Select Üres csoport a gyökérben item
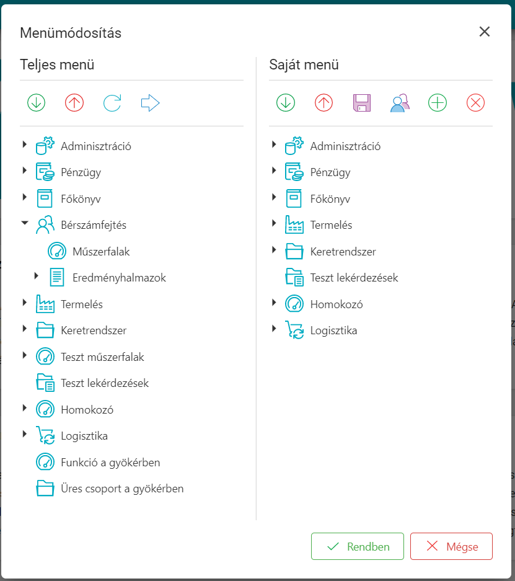Viewport: 515px width, 581px height. coord(122,489)
